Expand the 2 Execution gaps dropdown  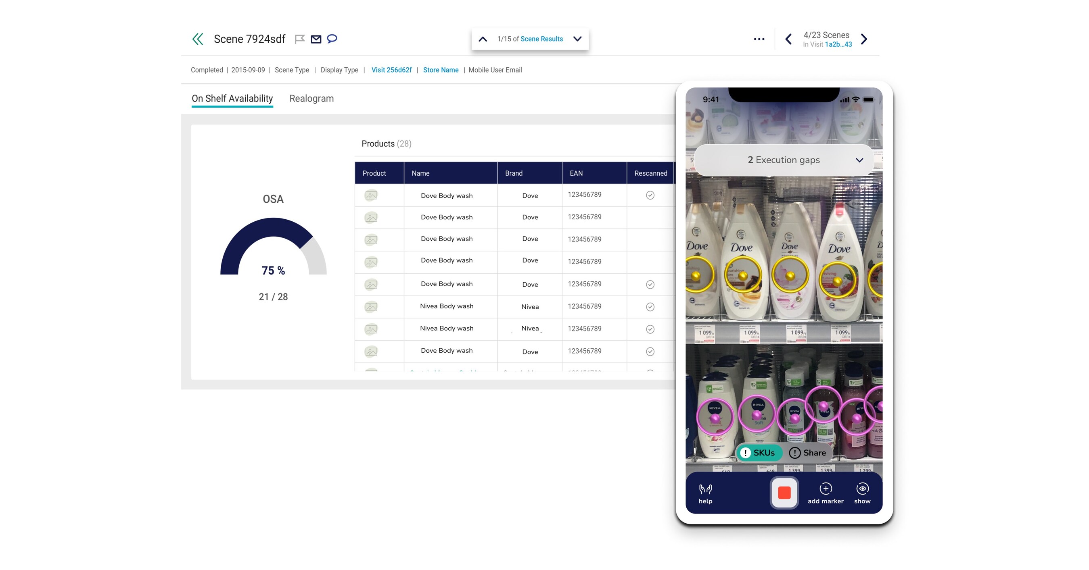tap(784, 160)
